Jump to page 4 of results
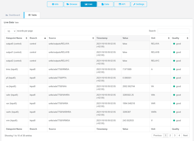The width and height of the screenshot is (194, 141). tap(179, 136)
